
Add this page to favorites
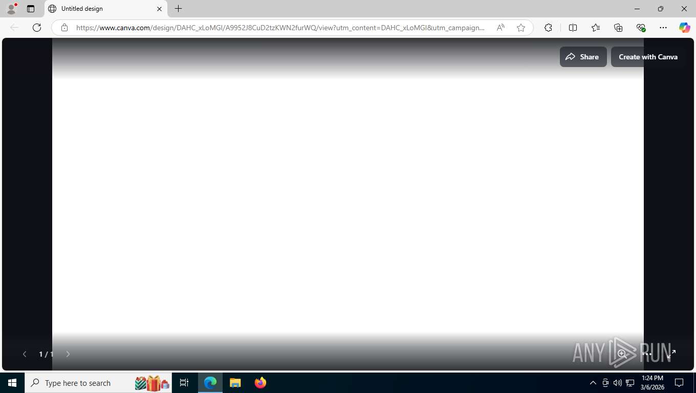click(521, 28)
